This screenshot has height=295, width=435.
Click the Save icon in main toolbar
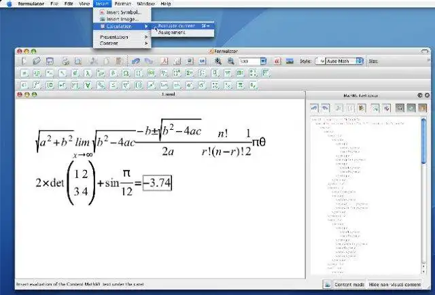[x=50, y=61]
